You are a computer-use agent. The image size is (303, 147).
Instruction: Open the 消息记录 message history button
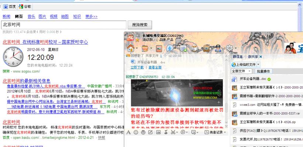214,132
